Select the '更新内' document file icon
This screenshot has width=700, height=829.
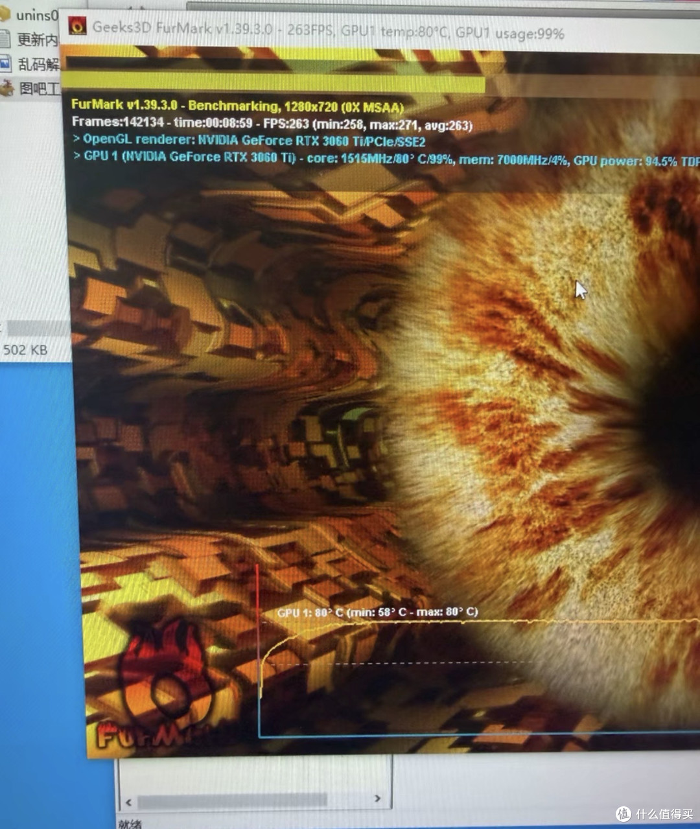(x=5, y=40)
